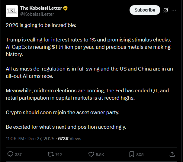Click the 742 reposts count

click(x=59, y=154)
